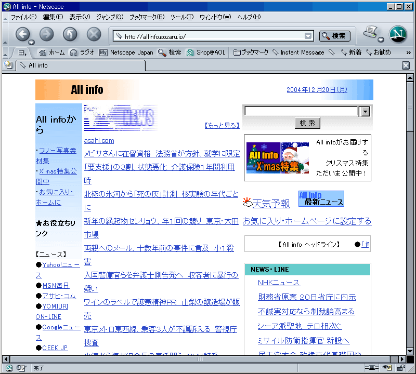Image resolution: width=416 pixels, height=374 pixels.
Task: Open a new tab with the tab-bar icon
Action: pyautogui.click(x=8, y=65)
